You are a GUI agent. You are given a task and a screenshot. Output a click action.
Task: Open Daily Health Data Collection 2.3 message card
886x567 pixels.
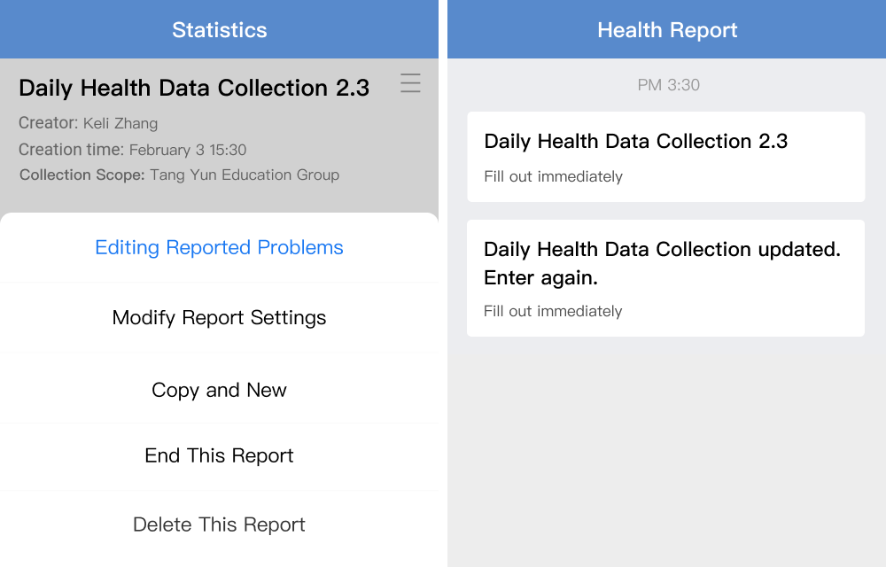(665, 157)
